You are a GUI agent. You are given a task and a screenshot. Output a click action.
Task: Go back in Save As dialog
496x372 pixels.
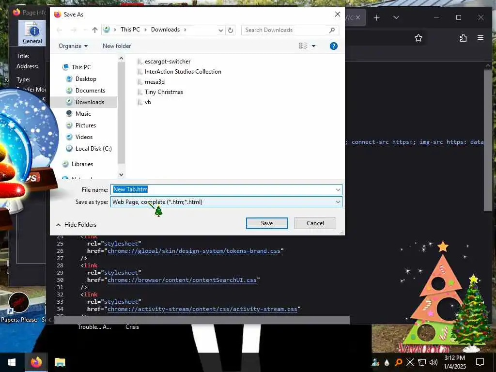point(60,30)
